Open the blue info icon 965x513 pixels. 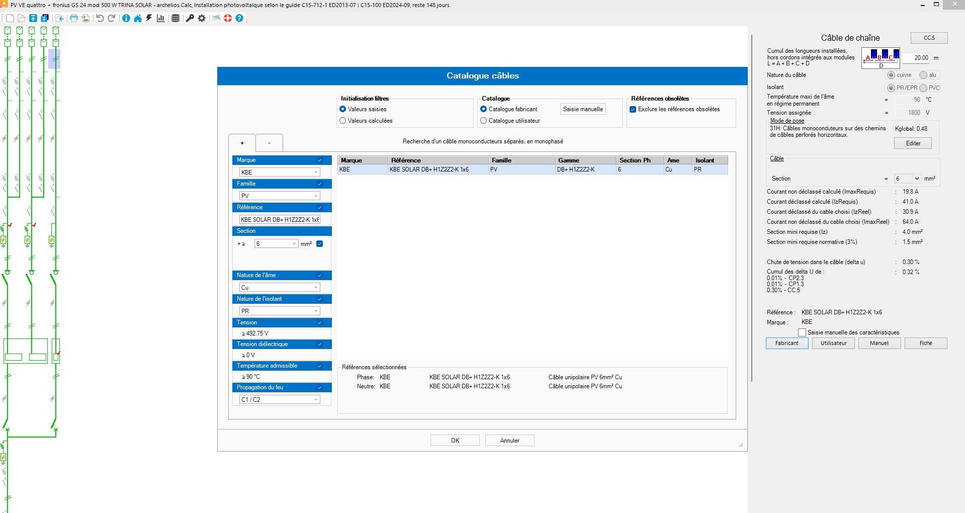pos(126,18)
